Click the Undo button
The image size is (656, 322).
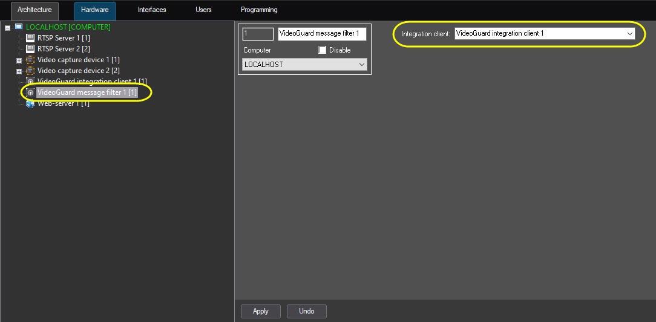coord(307,311)
